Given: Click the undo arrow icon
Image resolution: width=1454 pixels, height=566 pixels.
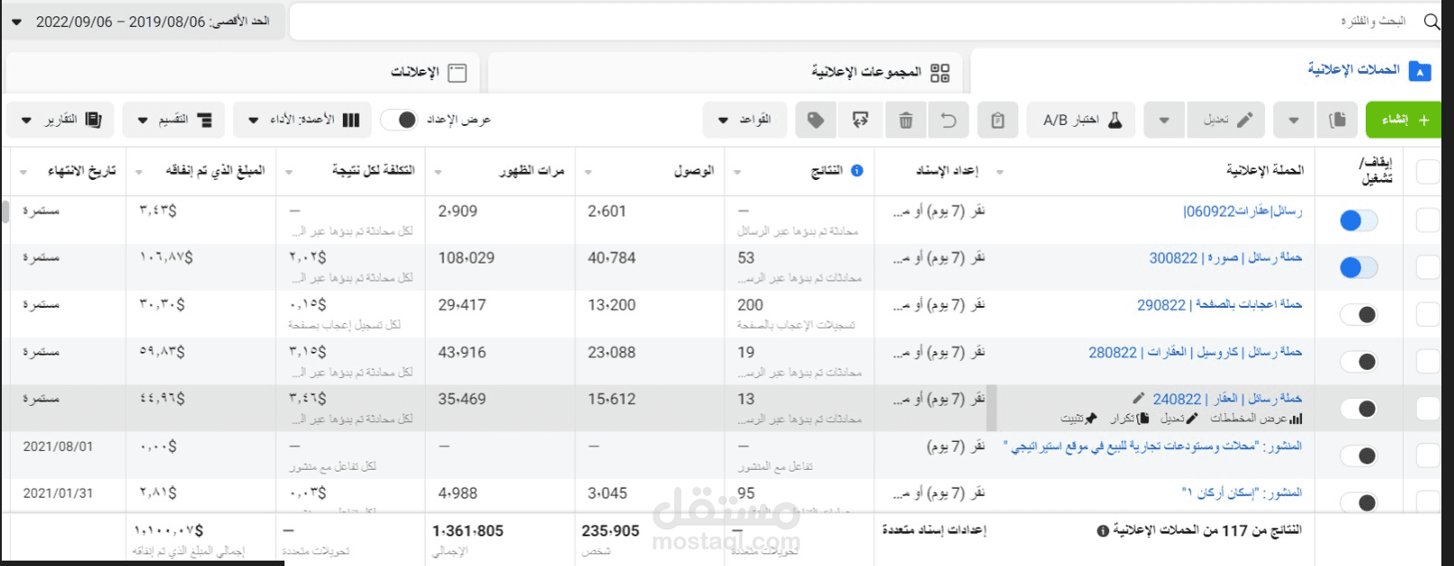Looking at the screenshot, I should 949,120.
